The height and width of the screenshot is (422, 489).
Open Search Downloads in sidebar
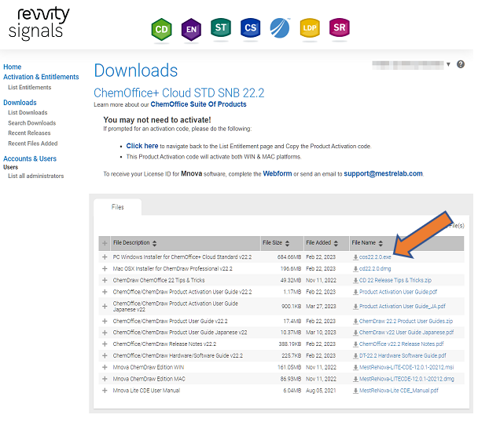click(31, 123)
